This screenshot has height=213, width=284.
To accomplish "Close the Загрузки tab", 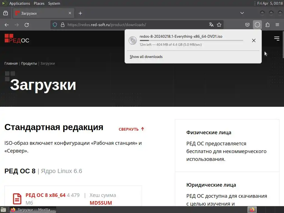I will (x=70, y=13).
